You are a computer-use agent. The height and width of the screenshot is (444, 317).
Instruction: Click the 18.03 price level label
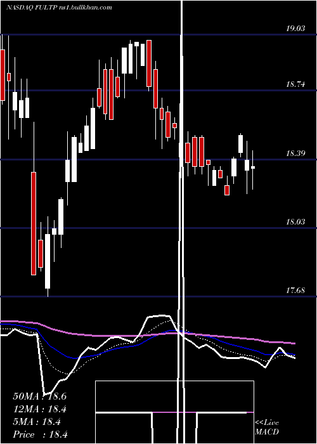click(x=295, y=222)
